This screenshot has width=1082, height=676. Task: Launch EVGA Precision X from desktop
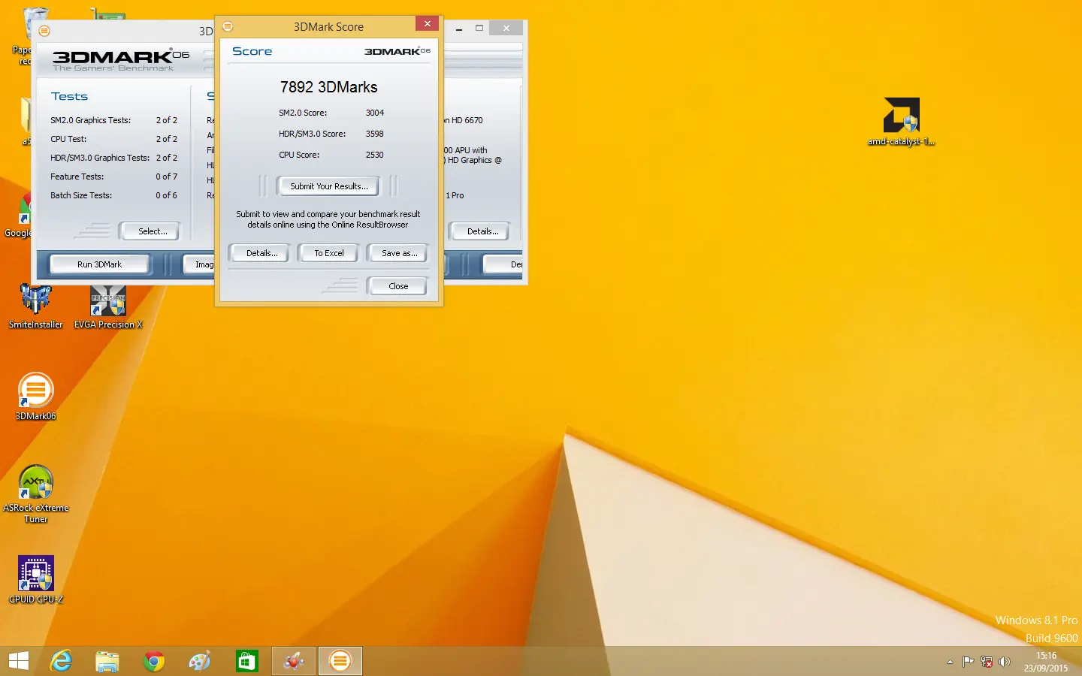(x=108, y=306)
